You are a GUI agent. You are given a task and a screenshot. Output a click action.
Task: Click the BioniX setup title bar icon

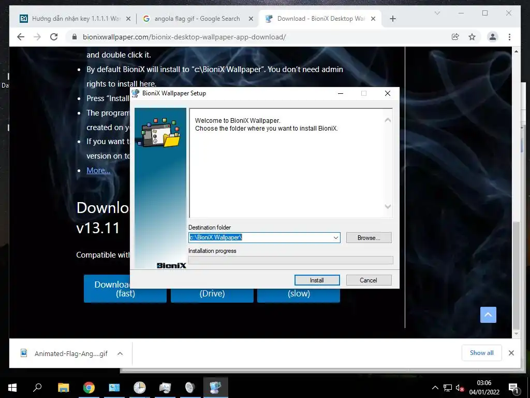(x=136, y=93)
